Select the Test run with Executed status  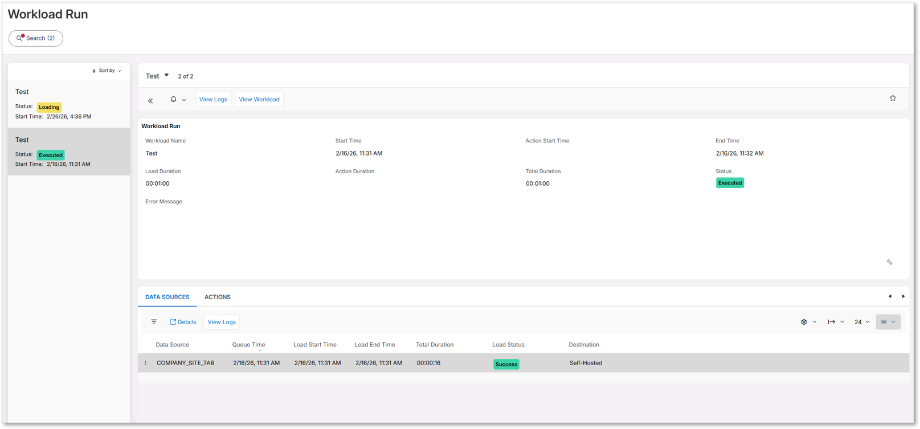(x=69, y=152)
